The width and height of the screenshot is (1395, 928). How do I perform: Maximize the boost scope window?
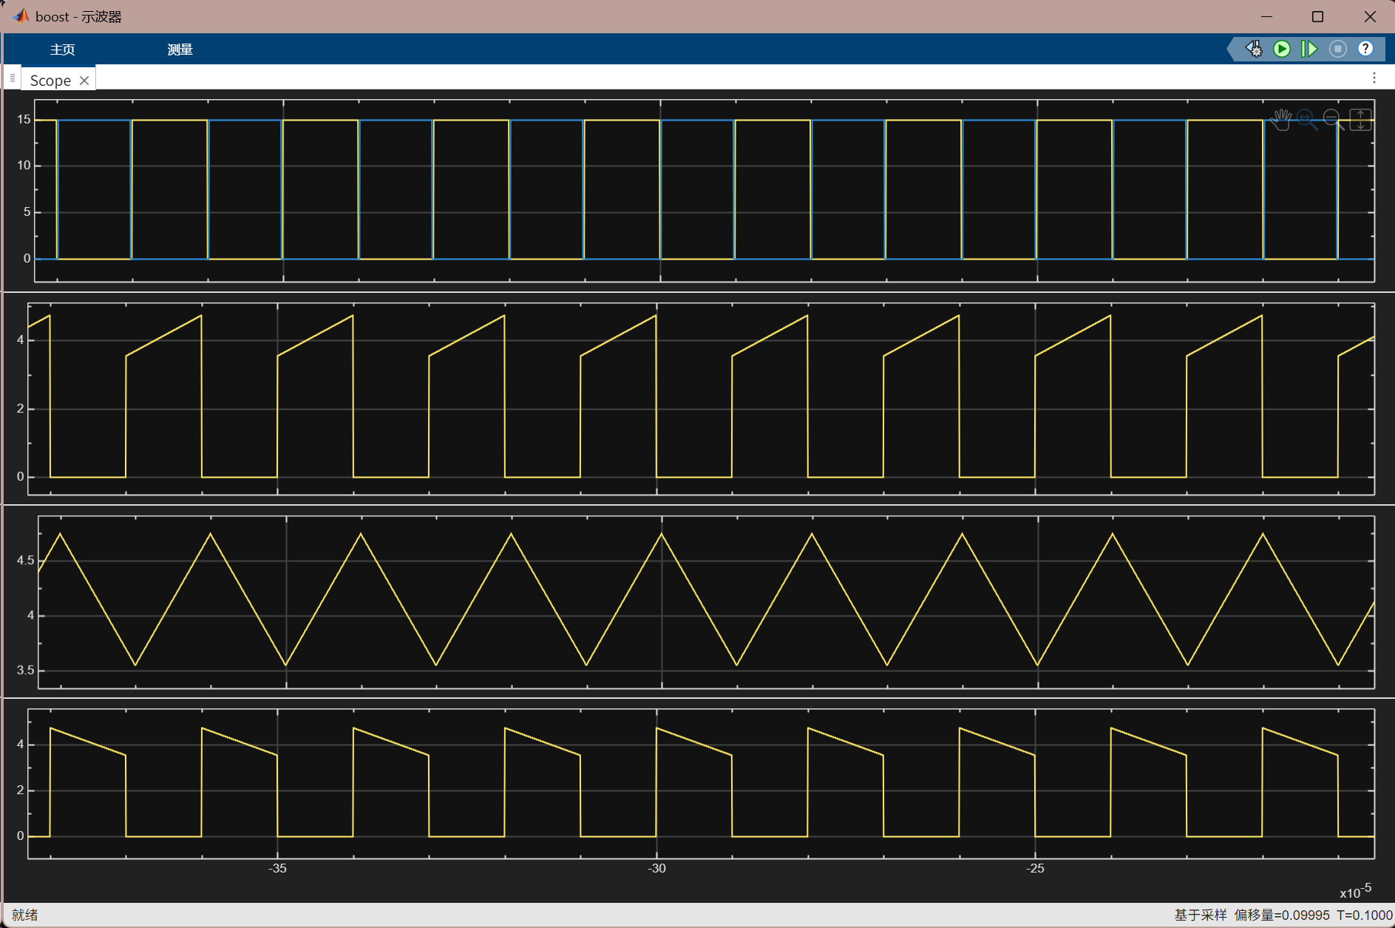click(1317, 16)
